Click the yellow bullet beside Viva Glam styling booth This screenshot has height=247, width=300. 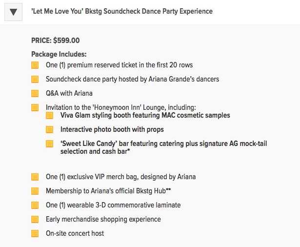click(x=49, y=116)
